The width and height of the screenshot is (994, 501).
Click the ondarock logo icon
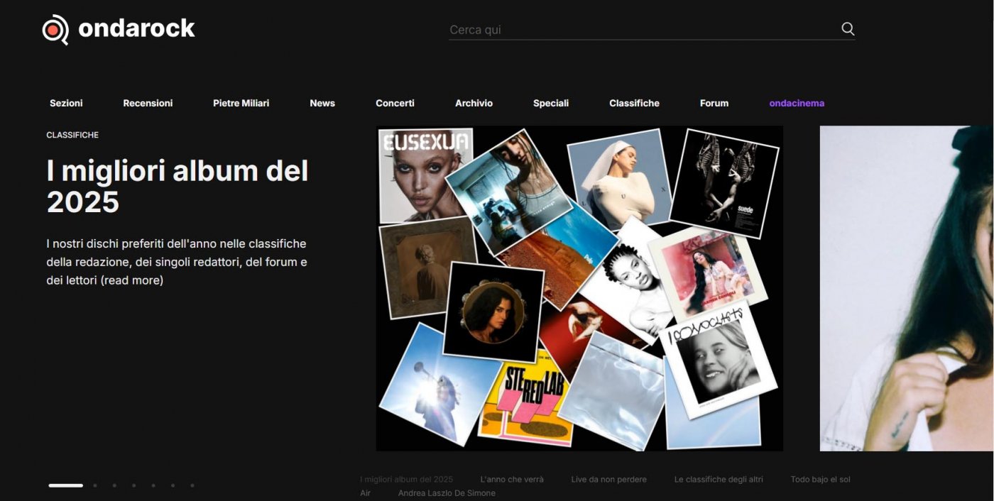(55, 30)
